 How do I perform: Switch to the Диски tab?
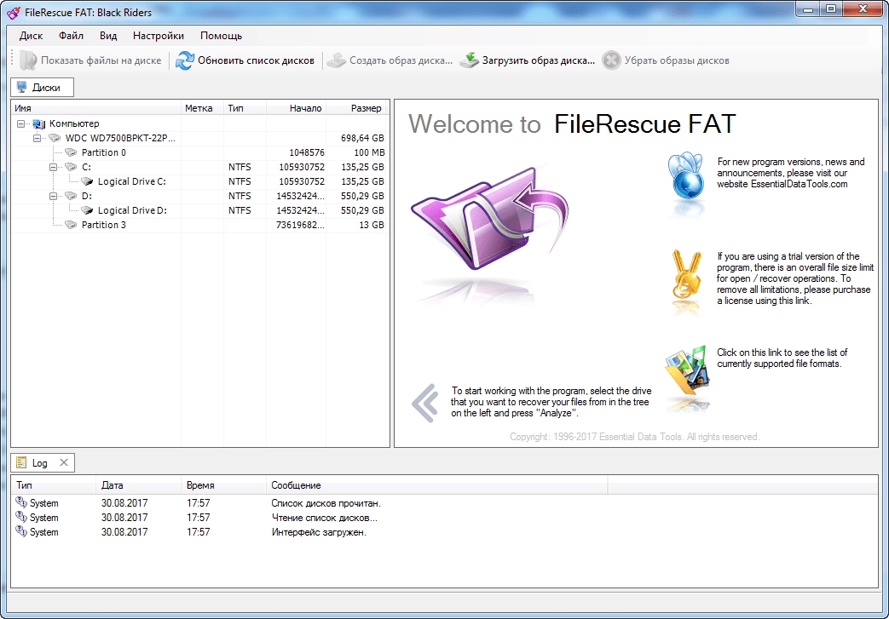(x=42, y=87)
